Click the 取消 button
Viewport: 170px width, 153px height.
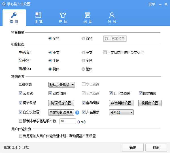[x=156, y=147]
